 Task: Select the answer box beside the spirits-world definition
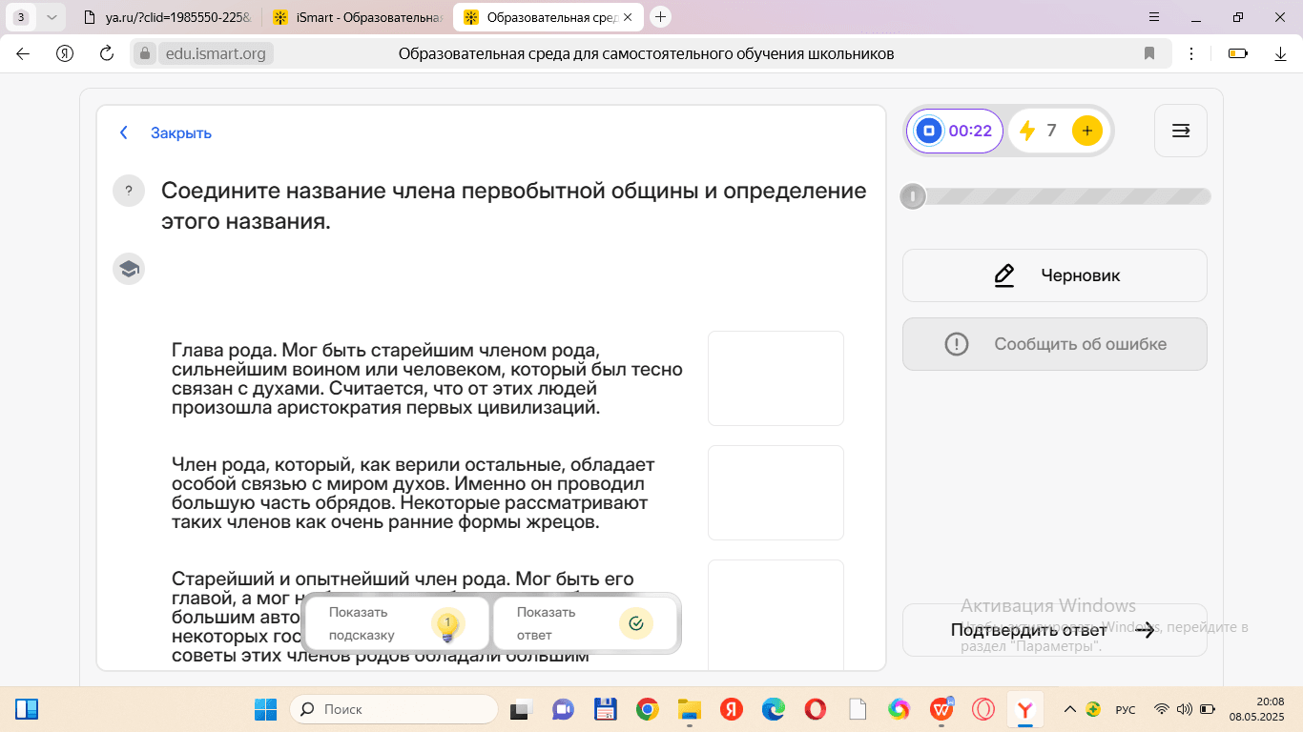tap(776, 493)
